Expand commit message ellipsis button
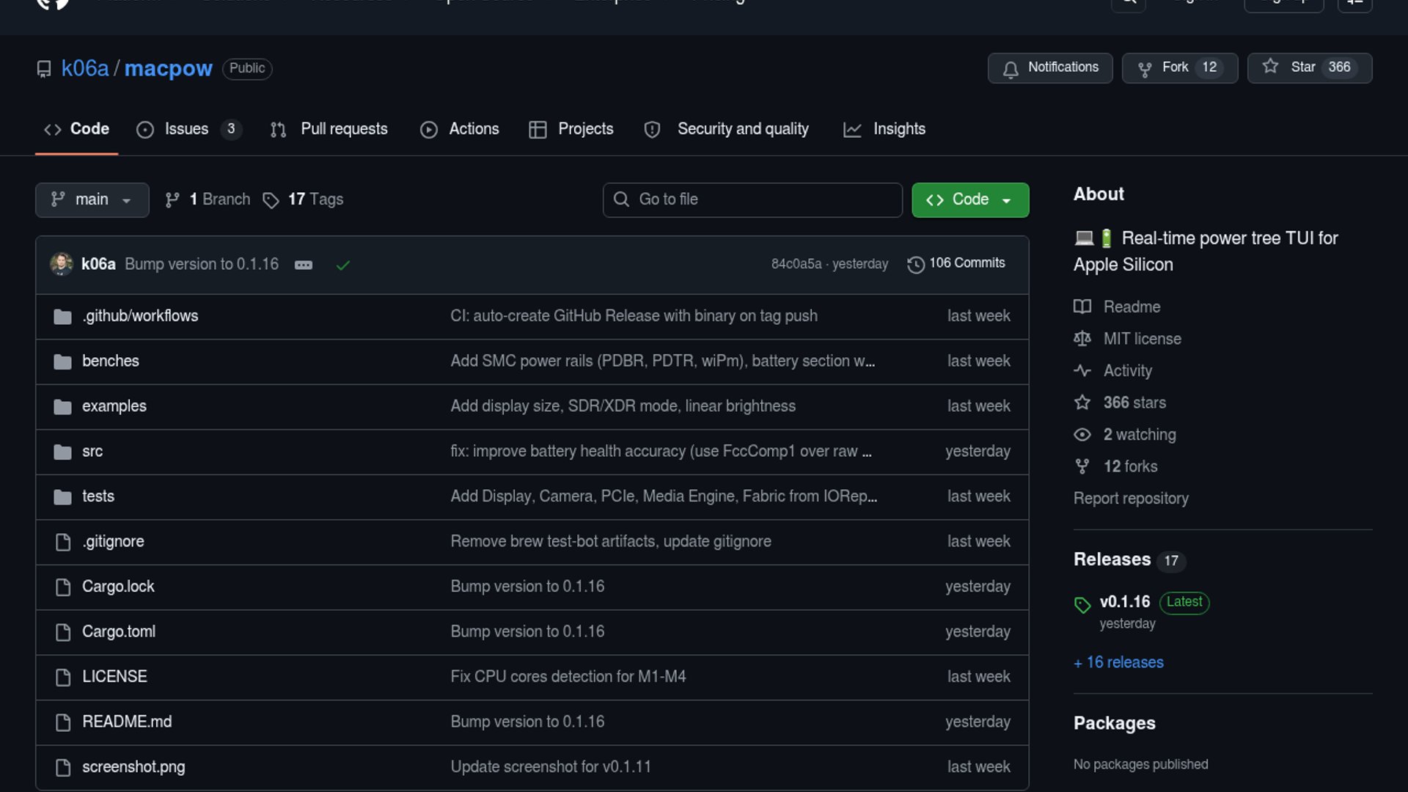Image resolution: width=1408 pixels, height=792 pixels. 304,265
